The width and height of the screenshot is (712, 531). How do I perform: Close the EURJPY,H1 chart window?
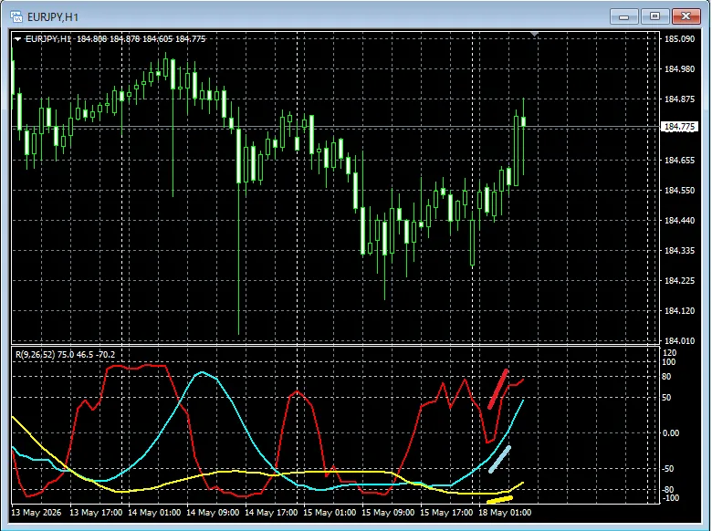pyautogui.click(x=686, y=16)
